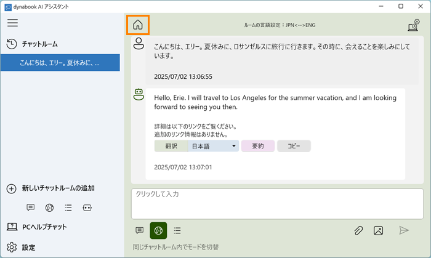Click dynabook AI assistant title bar icon

[x=8, y=7]
